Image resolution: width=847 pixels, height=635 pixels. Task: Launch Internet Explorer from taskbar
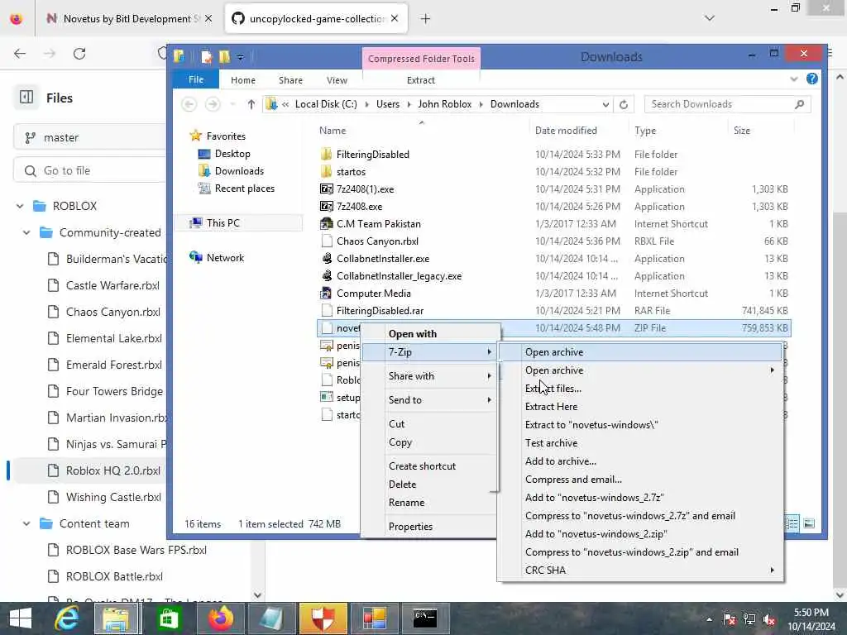pos(67,618)
